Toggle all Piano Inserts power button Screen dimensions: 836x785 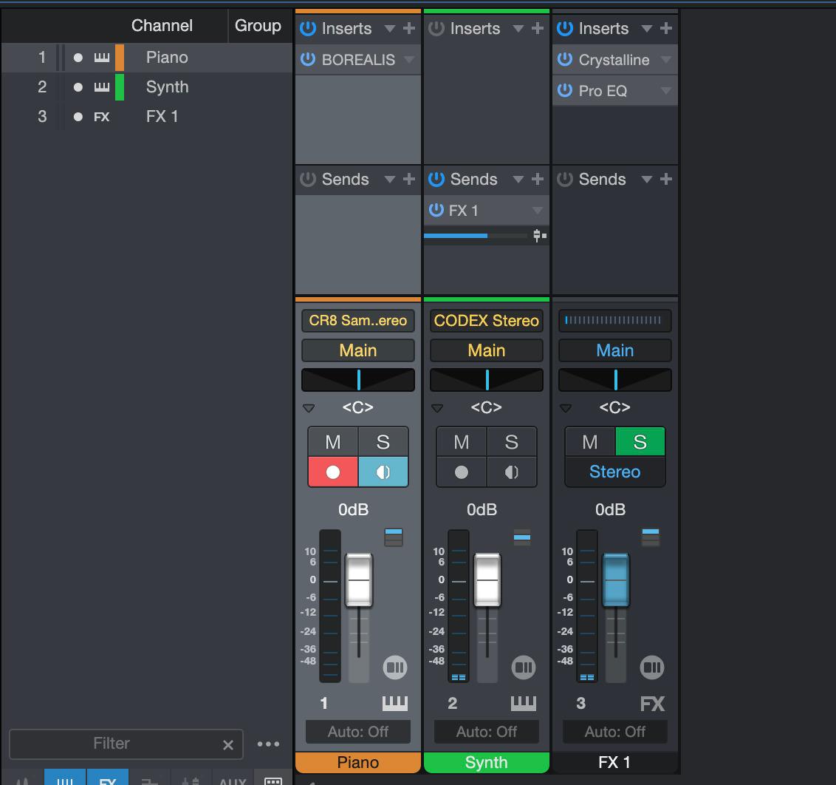(x=308, y=28)
